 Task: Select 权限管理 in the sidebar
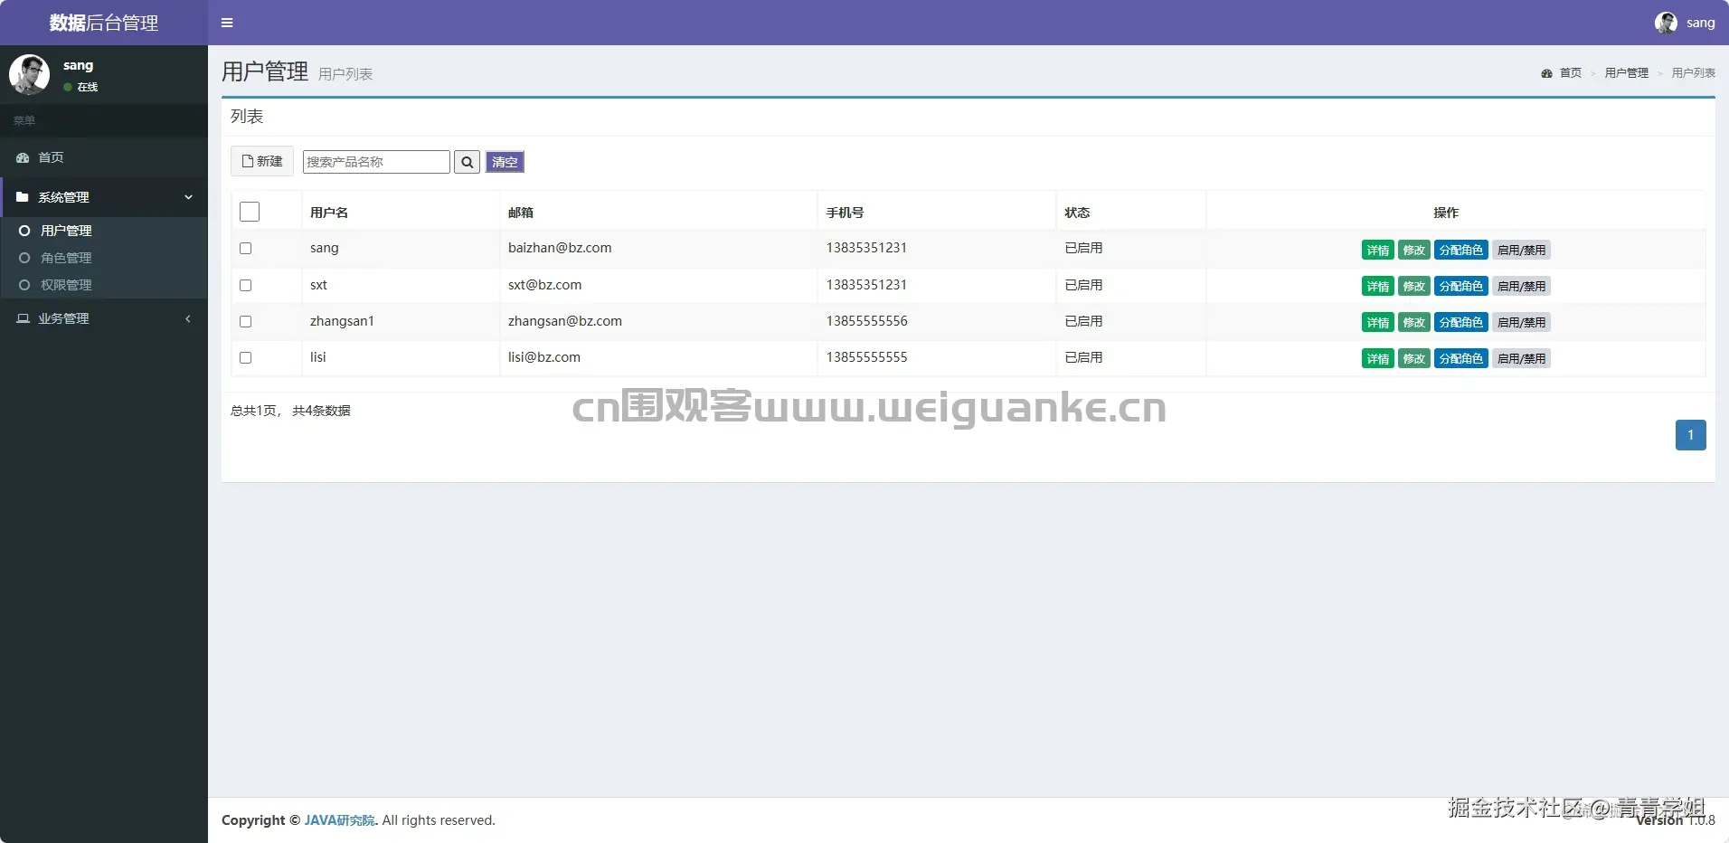point(104,285)
